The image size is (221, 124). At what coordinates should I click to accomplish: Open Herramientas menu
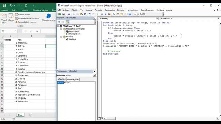pos(133,10)
